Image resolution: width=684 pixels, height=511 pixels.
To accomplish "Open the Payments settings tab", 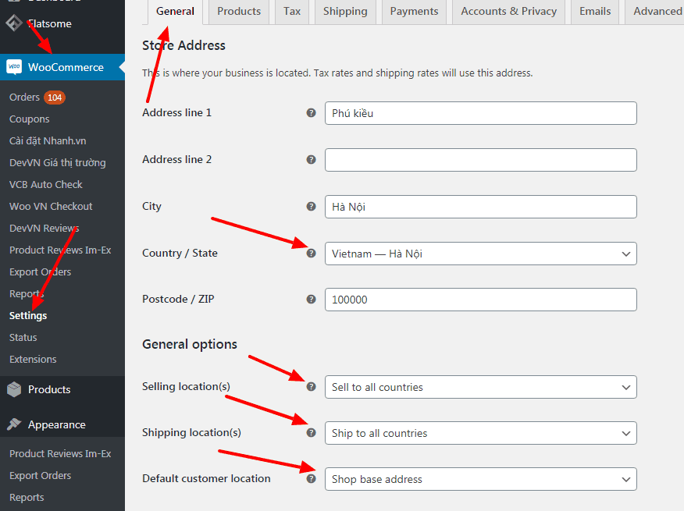I will (413, 11).
